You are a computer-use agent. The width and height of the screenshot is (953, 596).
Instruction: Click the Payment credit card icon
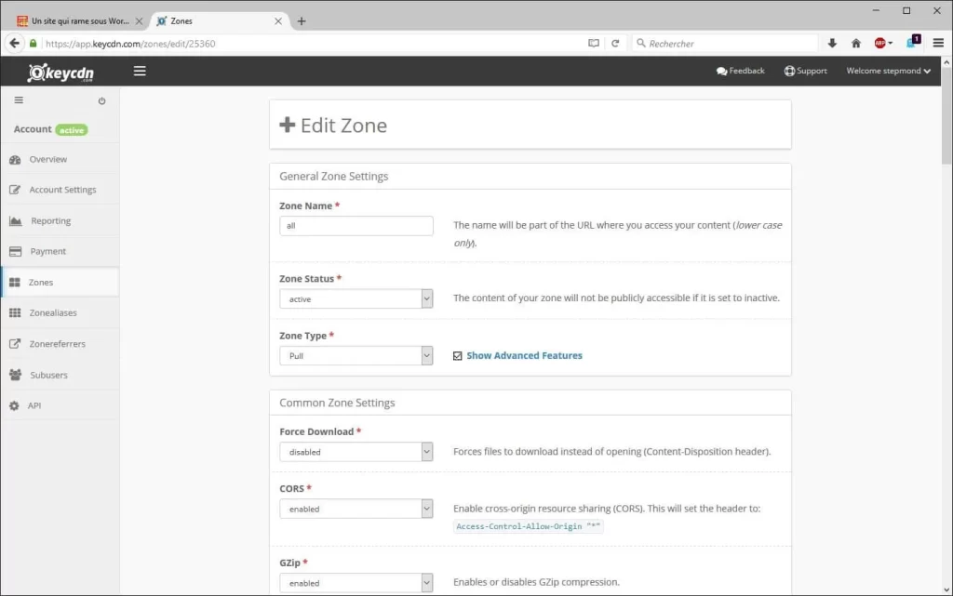(15, 251)
